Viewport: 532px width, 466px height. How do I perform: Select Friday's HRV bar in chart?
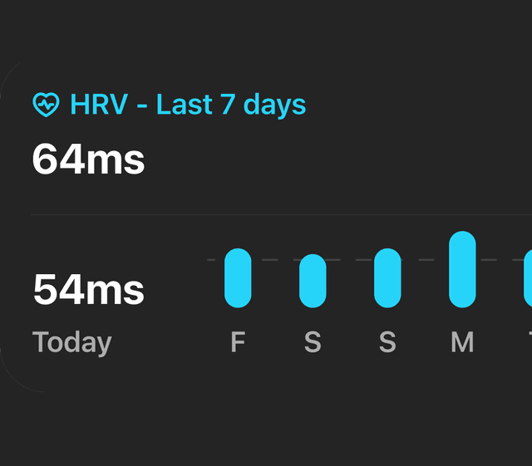point(238,277)
